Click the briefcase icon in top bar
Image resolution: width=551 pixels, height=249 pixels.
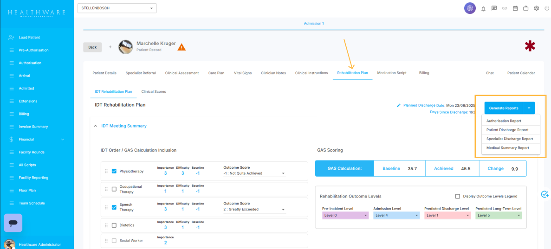tap(526, 8)
